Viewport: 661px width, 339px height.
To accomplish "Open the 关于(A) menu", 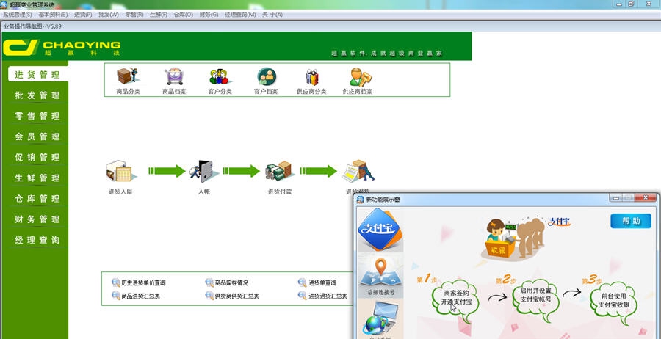I will (x=272, y=15).
